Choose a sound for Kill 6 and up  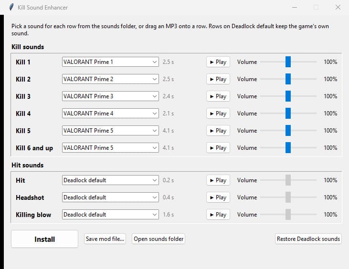tap(110, 148)
